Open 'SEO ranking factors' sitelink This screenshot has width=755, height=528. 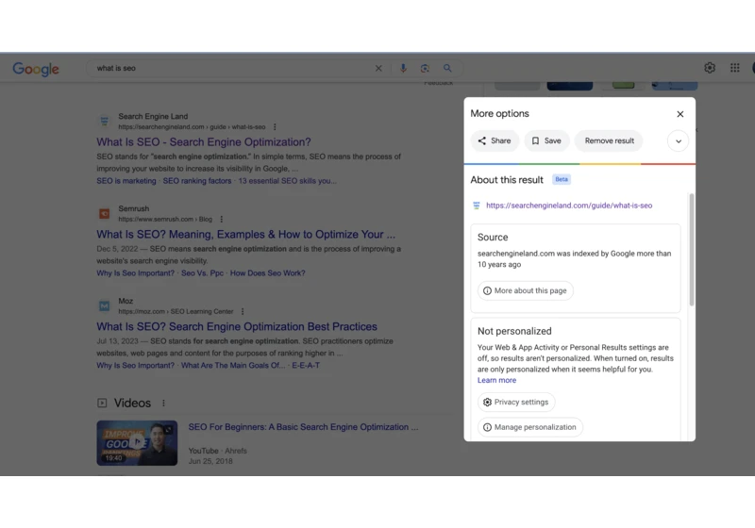[197, 181]
